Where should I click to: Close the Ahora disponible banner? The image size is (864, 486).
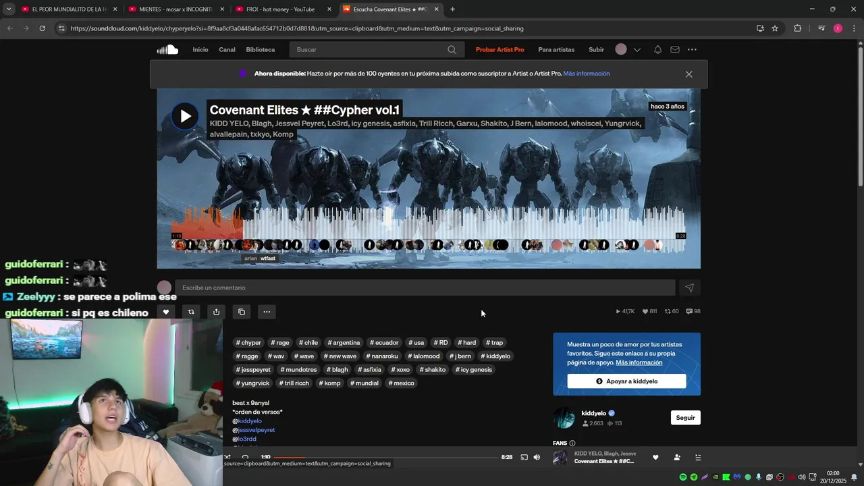pos(688,74)
